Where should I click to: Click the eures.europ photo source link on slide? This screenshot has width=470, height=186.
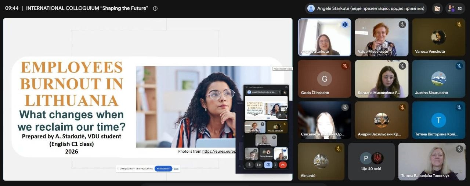pos(219,151)
